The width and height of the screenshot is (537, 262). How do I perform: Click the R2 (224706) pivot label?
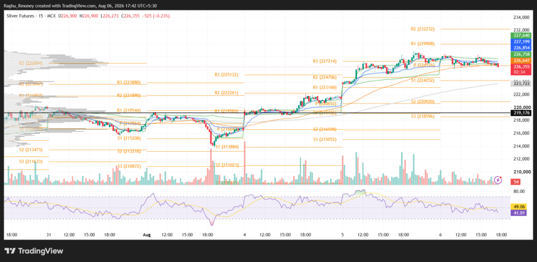pos(325,77)
